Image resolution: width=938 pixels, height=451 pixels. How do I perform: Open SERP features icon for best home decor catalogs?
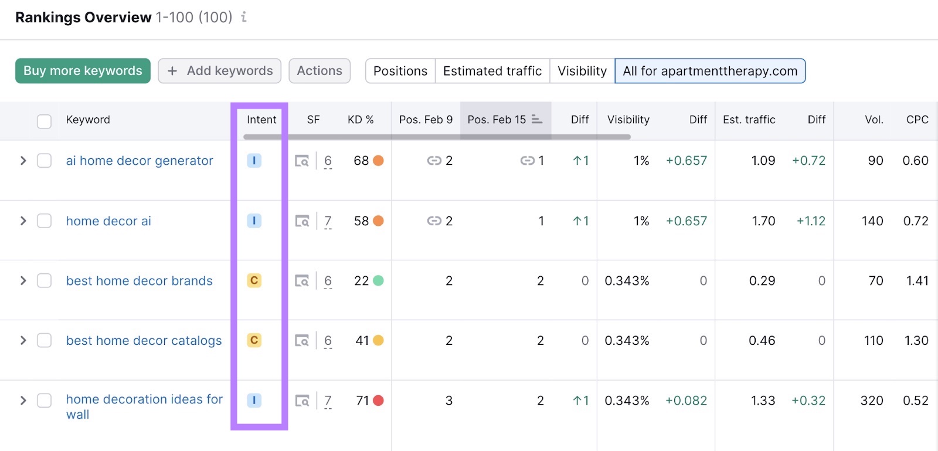pos(302,341)
